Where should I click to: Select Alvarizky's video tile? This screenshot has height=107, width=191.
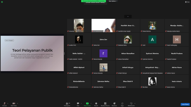(x=79, y=25)
